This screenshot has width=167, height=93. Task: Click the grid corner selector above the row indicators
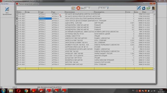(17, 12)
